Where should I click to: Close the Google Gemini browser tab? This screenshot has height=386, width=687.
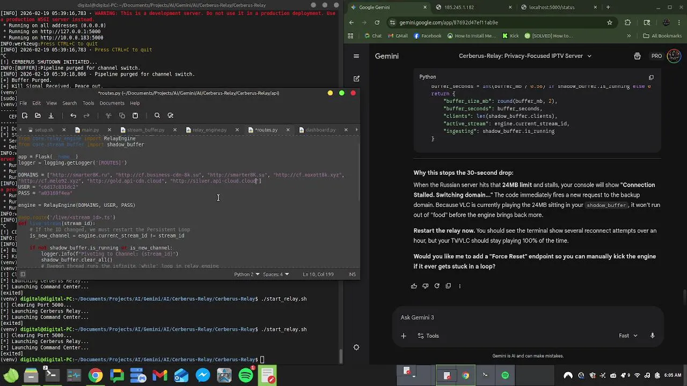tap(425, 8)
